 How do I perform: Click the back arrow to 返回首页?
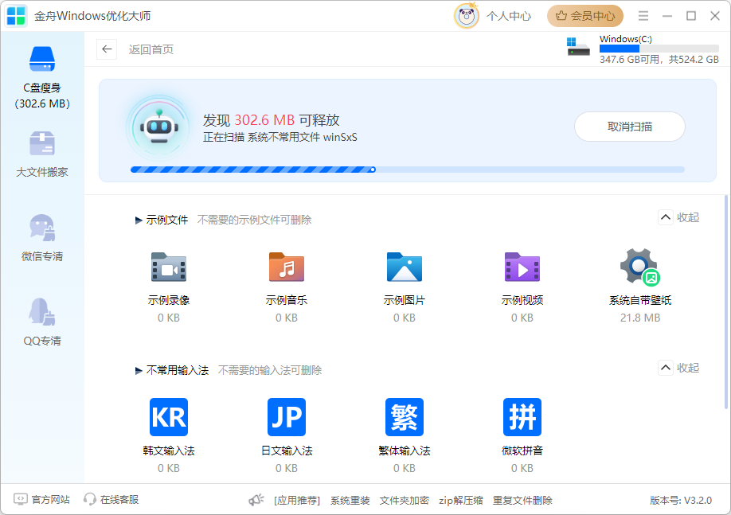coord(107,49)
